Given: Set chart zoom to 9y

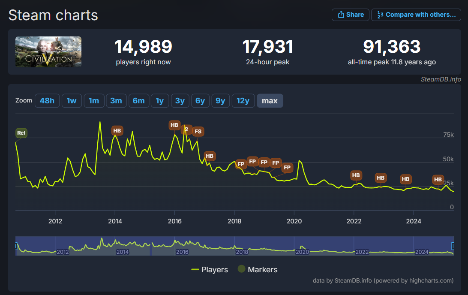Looking at the screenshot, I should point(221,101).
